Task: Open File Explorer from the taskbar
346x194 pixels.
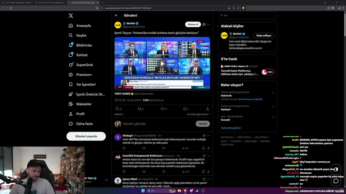Action: point(179,191)
